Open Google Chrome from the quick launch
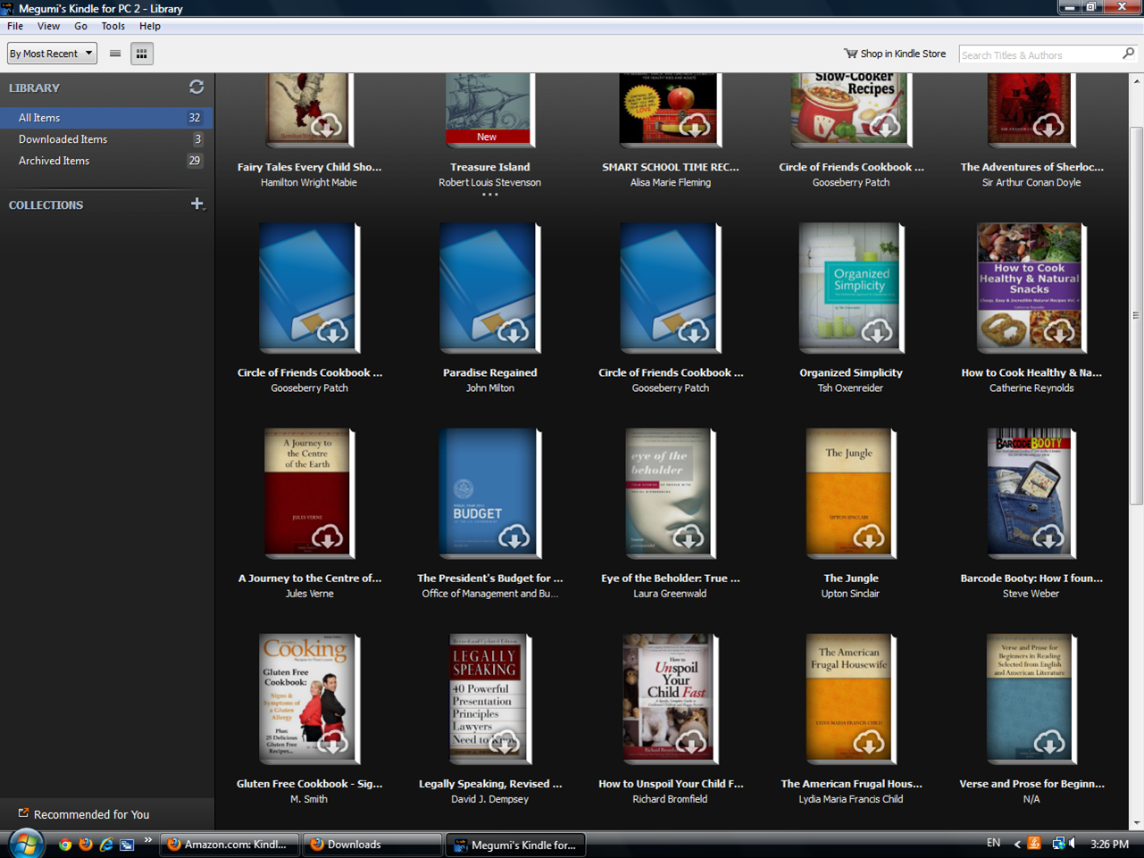The height and width of the screenshot is (858, 1144). tap(64, 845)
